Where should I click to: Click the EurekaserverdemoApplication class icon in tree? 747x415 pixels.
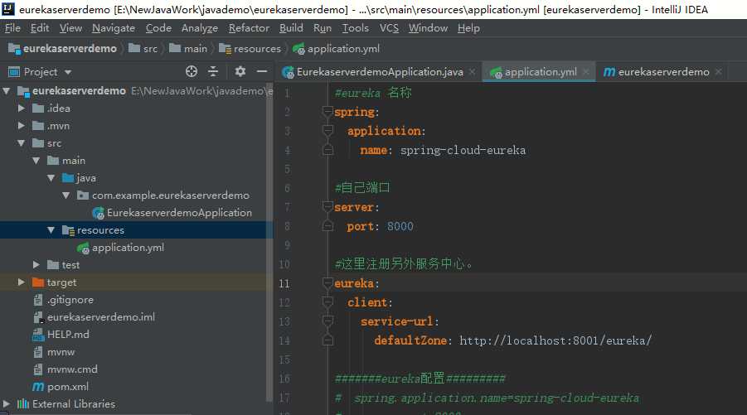click(x=98, y=213)
